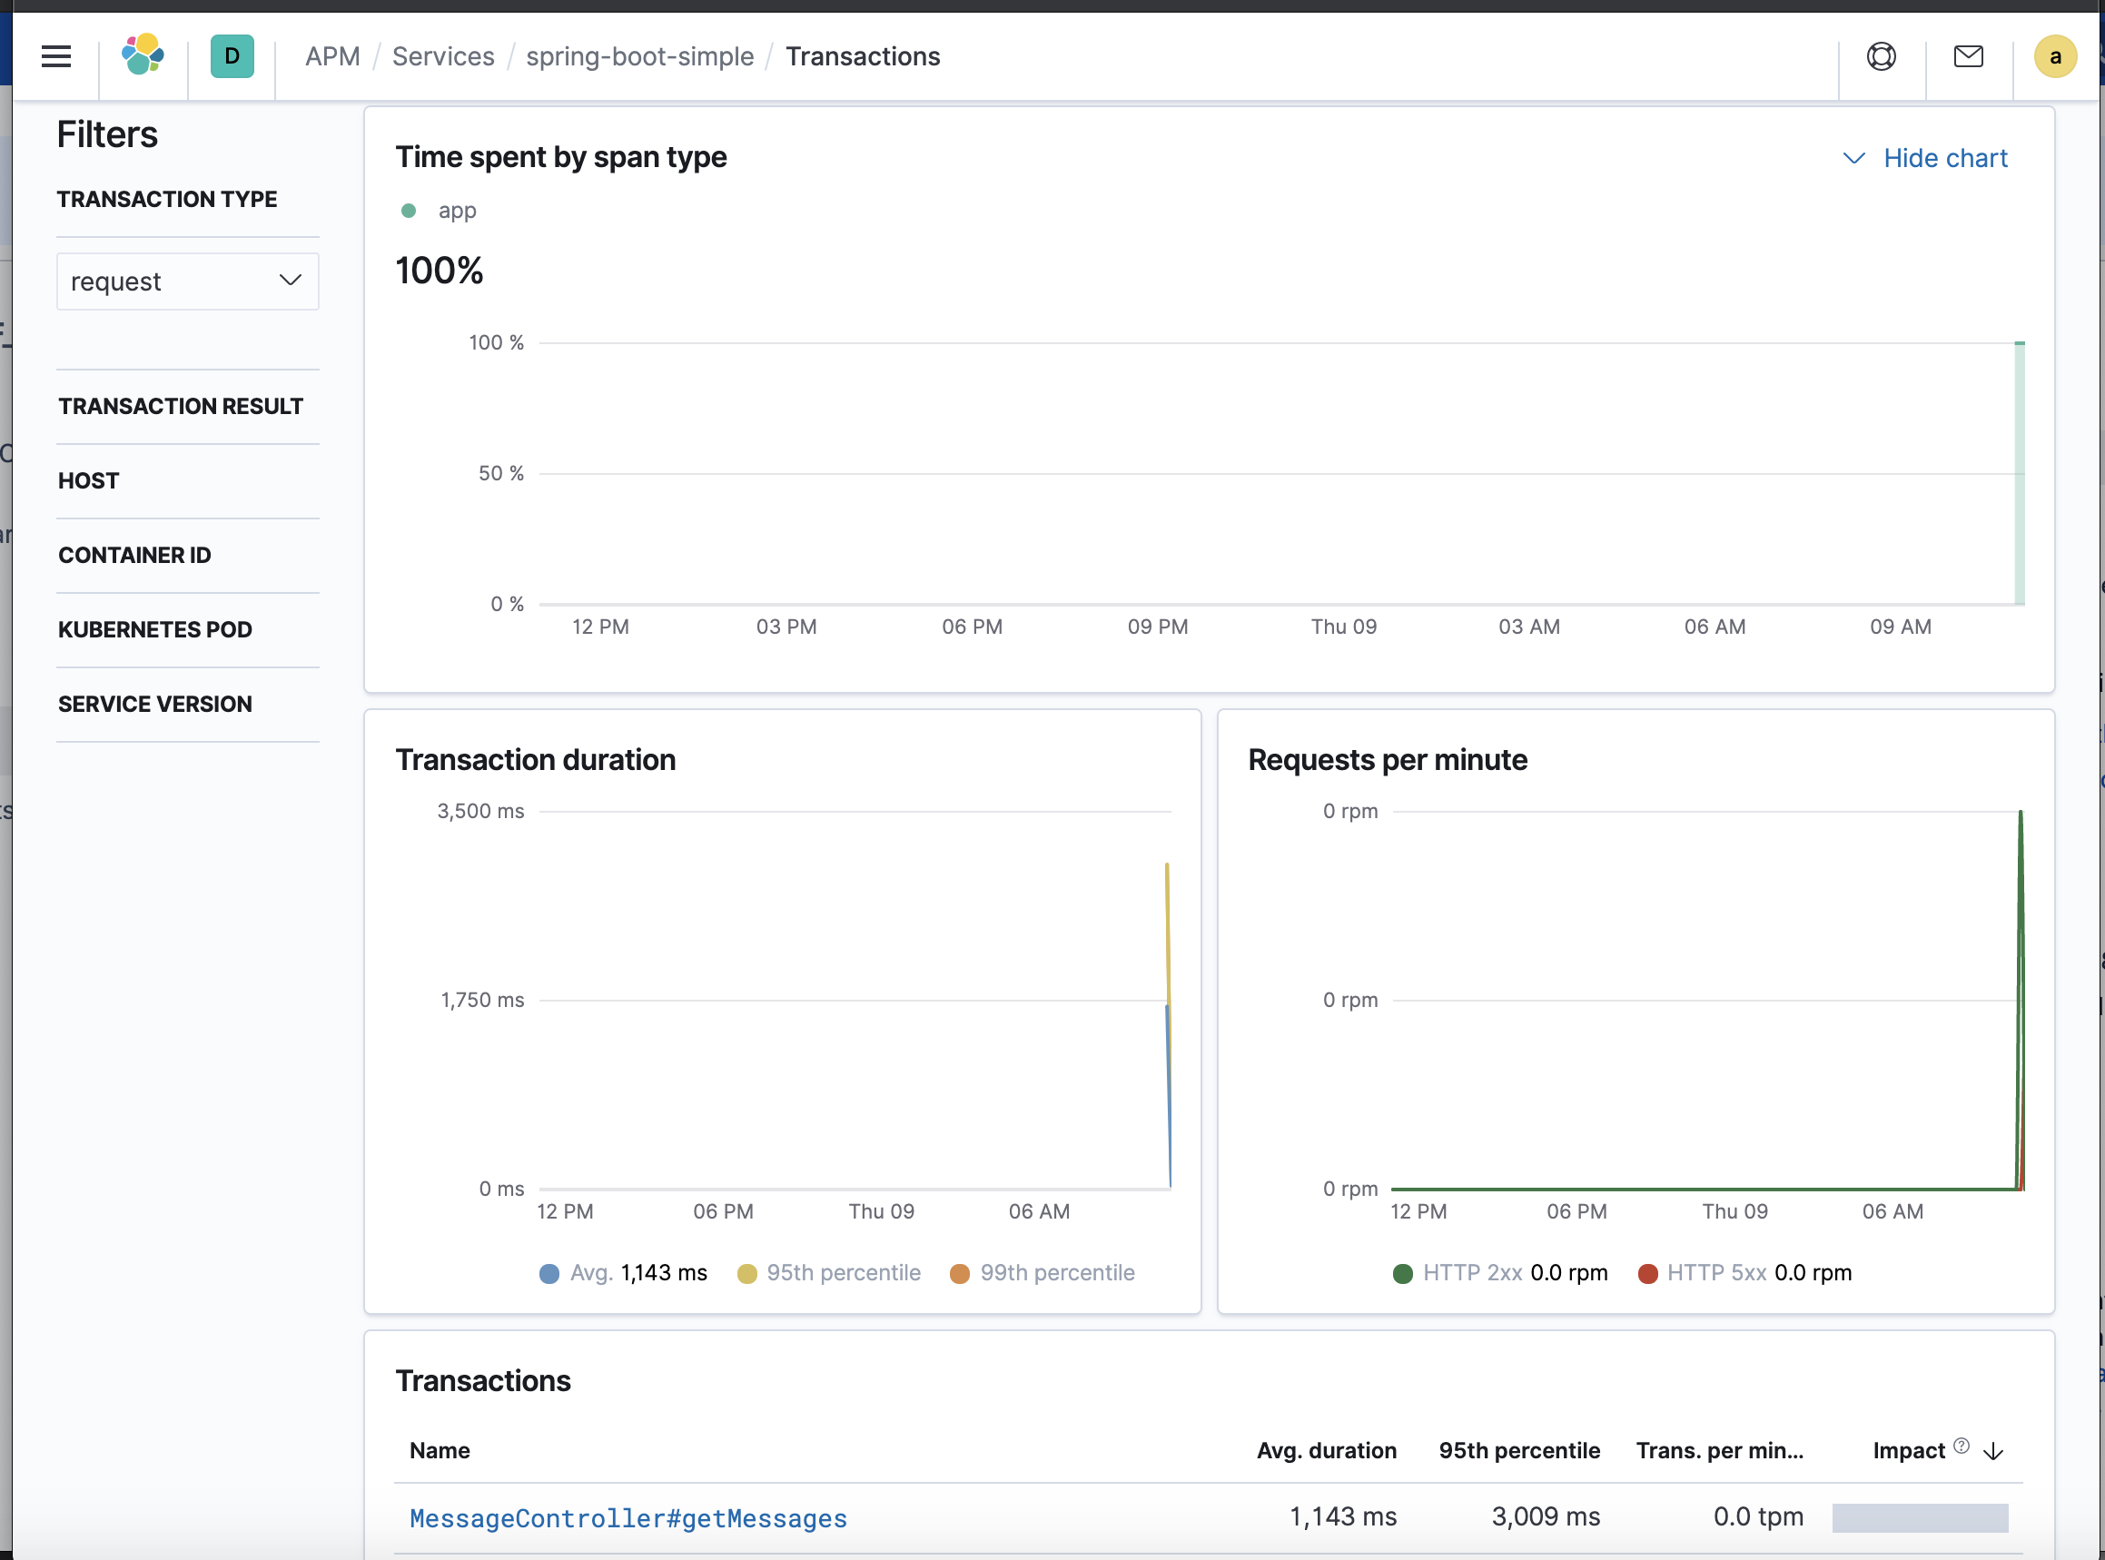Click the Impact info question icon
The width and height of the screenshot is (2105, 1560).
tap(1962, 1446)
